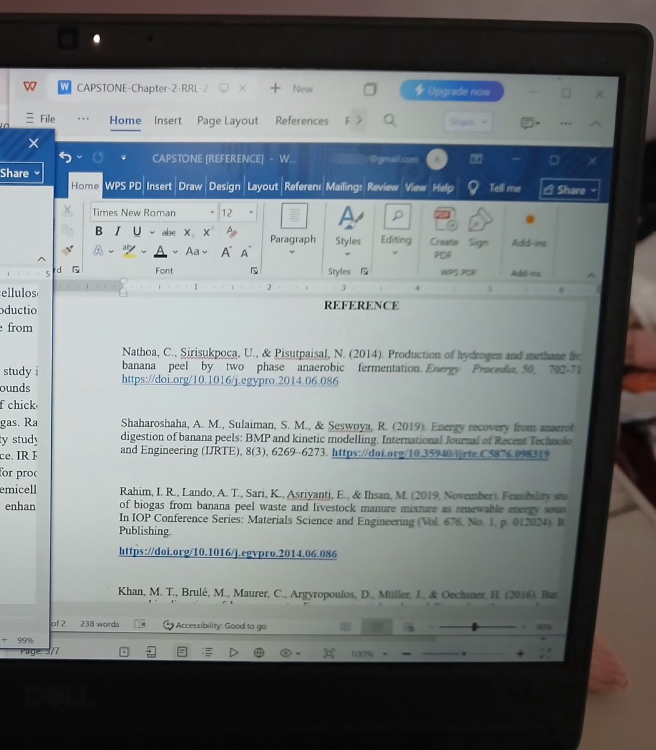Click the 238 words count

point(99,624)
